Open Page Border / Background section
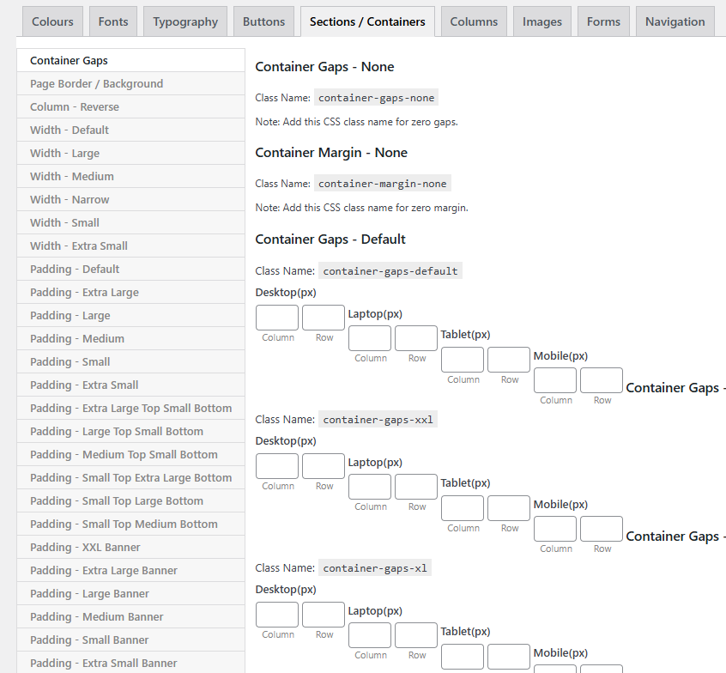 tap(96, 83)
